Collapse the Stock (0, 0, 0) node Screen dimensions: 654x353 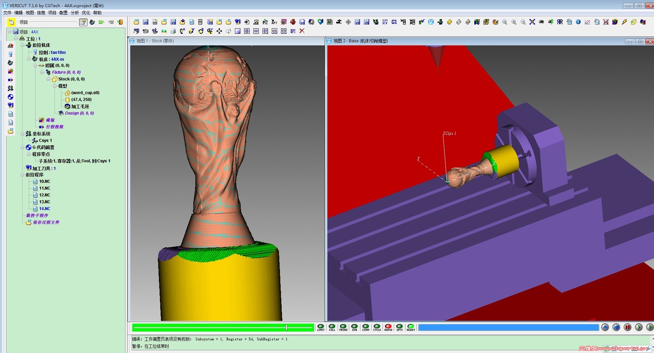tap(48, 79)
